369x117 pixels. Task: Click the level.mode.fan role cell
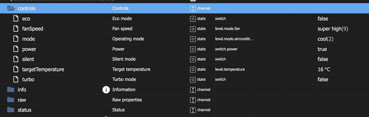[x=227, y=29]
